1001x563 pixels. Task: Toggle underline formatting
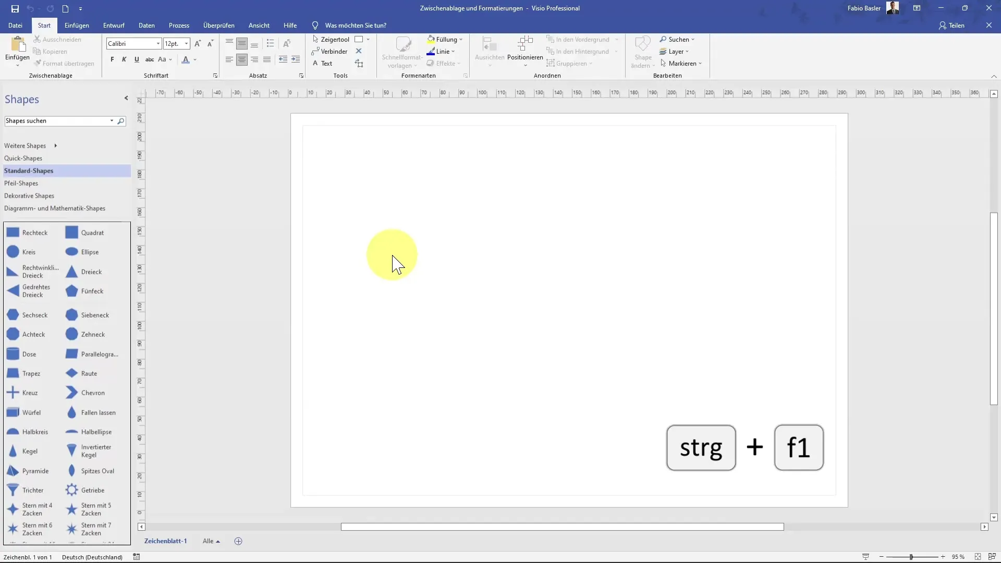click(137, 59)
